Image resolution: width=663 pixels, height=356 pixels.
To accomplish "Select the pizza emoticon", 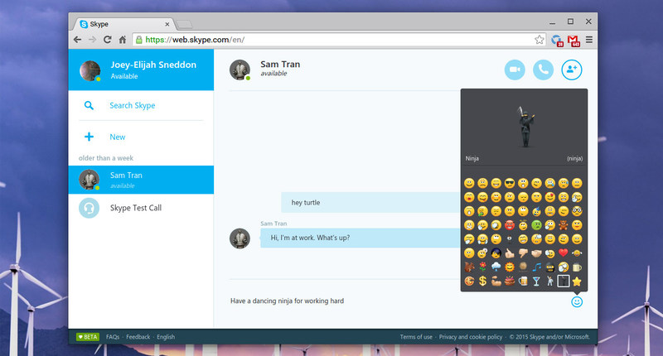I will pyautogui.click(x=469, y=281).
